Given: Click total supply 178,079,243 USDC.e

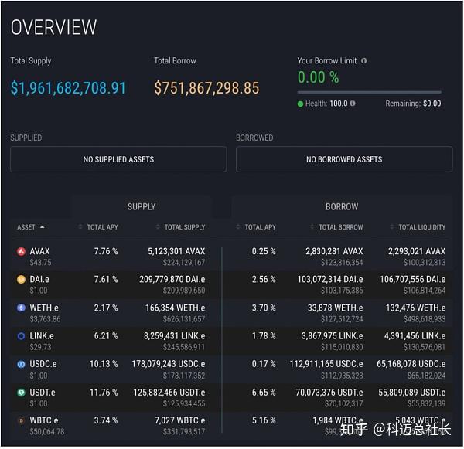Looking at the screenshot, I should 169,364.
